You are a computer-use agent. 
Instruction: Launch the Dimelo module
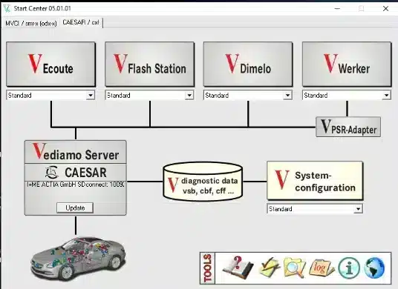[x=248, y=64]
